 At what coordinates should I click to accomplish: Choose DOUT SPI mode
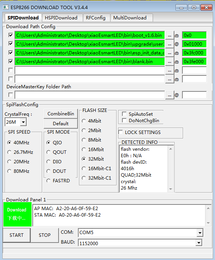pyautogui.click(x=49, y=171)
